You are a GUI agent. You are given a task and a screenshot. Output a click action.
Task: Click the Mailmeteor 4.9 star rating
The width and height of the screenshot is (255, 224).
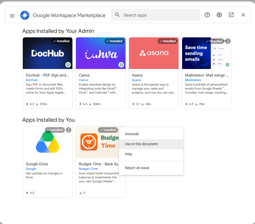[189, 104]
